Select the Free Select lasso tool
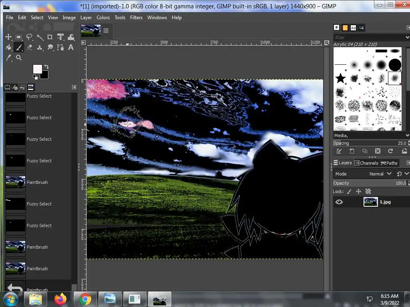Screen dimensions: 410x307 pos(29,37)
